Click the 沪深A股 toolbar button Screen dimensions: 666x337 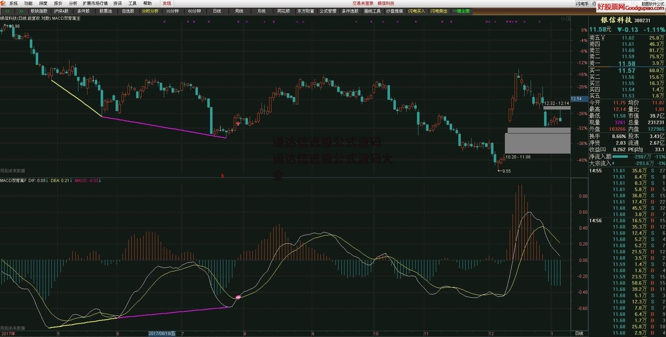point(61,11)
